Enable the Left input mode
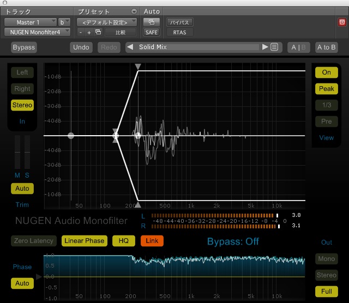This screenshot has width=349, height=303. (22, 72)
